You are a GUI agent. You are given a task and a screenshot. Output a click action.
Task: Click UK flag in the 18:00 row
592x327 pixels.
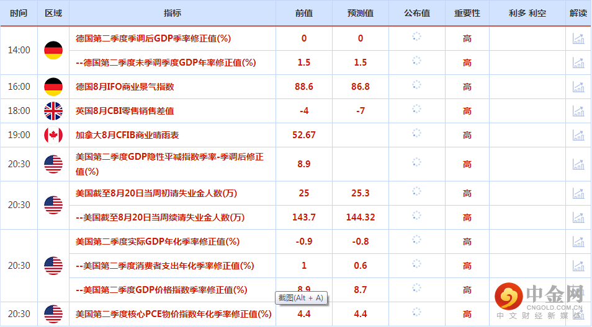tap(53, 111)
